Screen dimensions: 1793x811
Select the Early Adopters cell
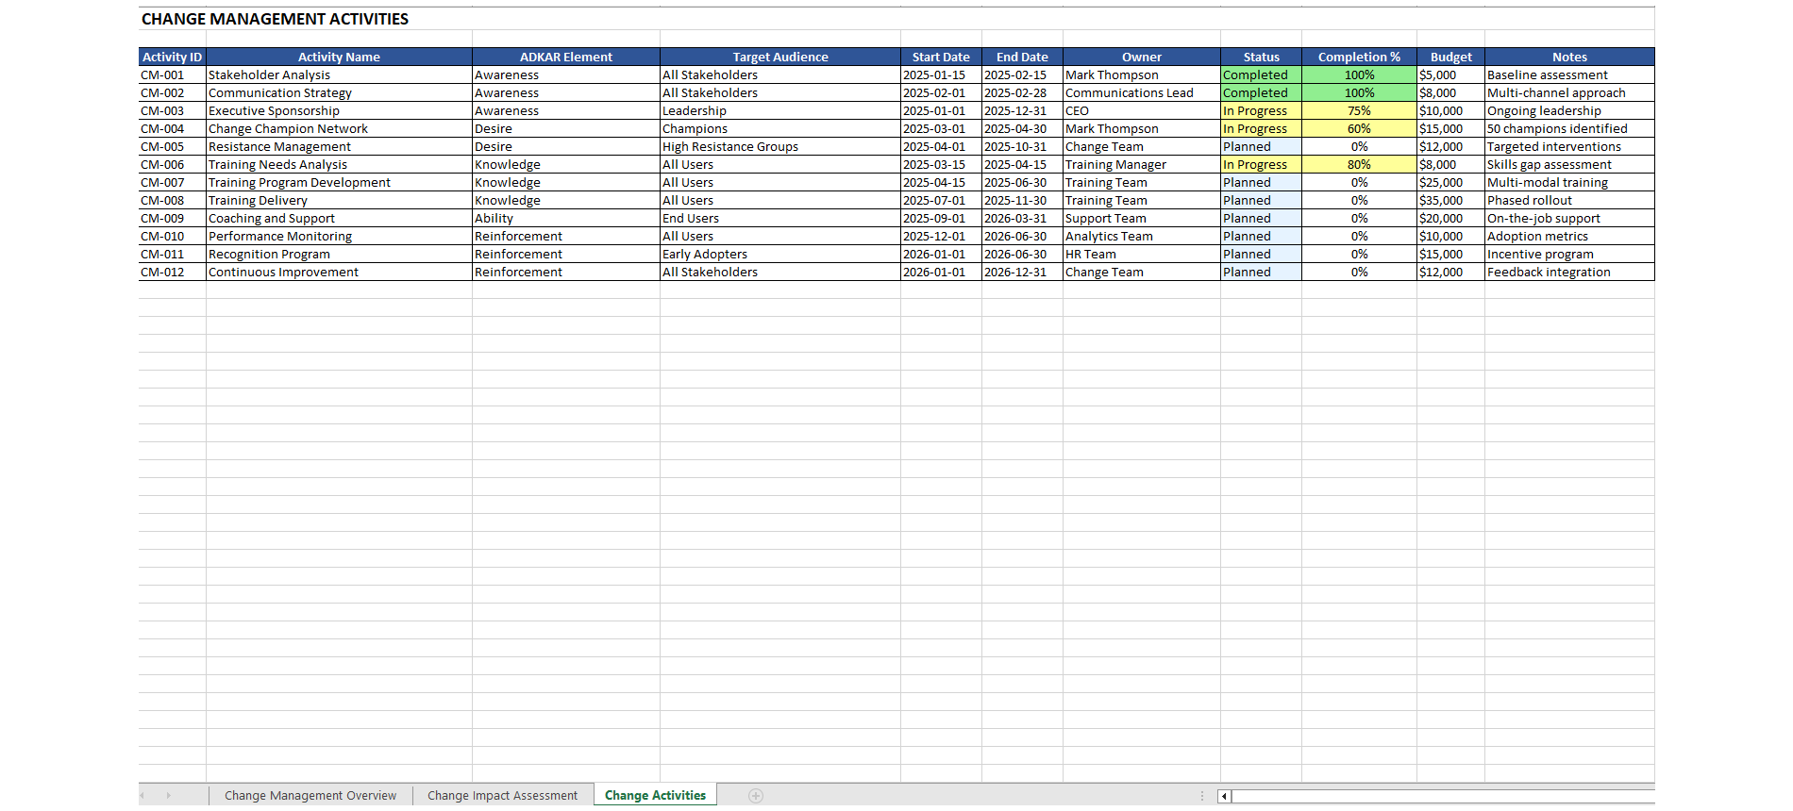[x=780, y=255]
